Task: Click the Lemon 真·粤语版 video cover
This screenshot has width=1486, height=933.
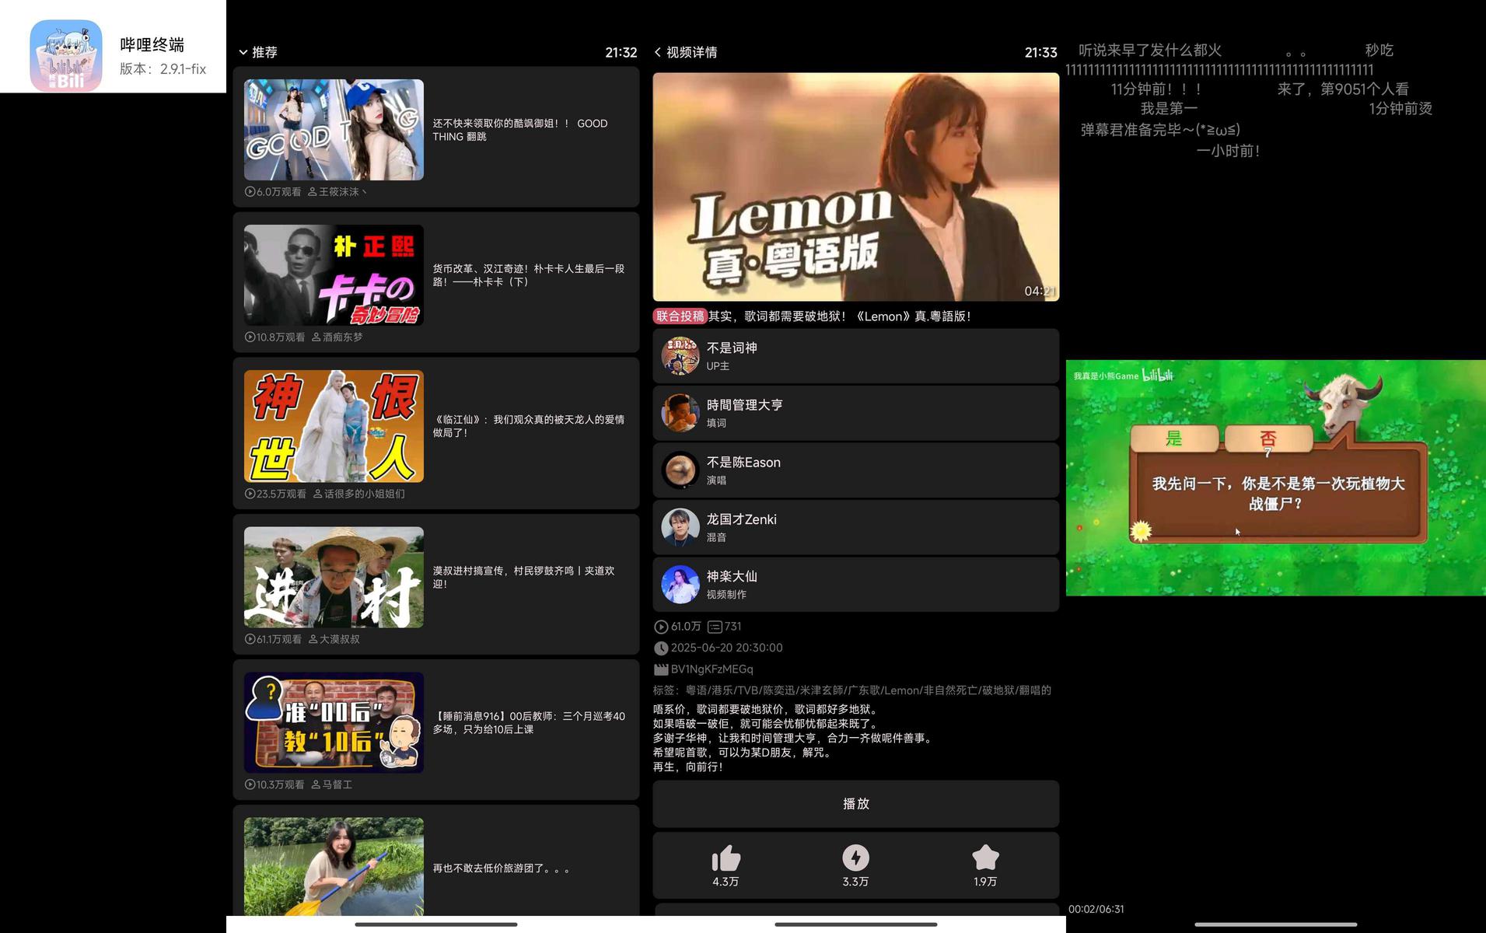Action: [x=855, y=187]
